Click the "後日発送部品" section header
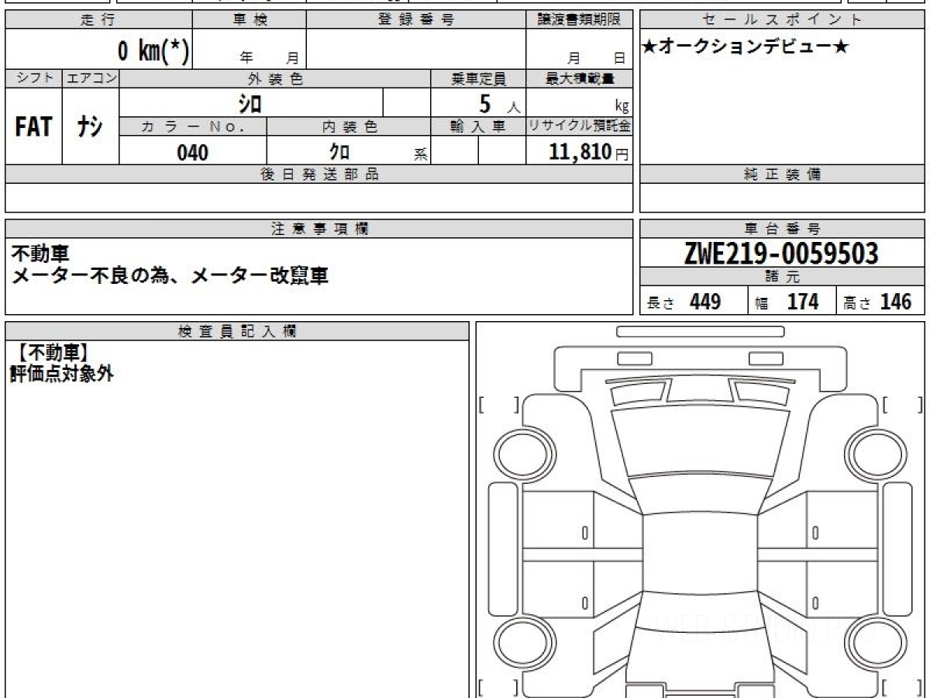The image size is (930, 698). tap(319, 174)
